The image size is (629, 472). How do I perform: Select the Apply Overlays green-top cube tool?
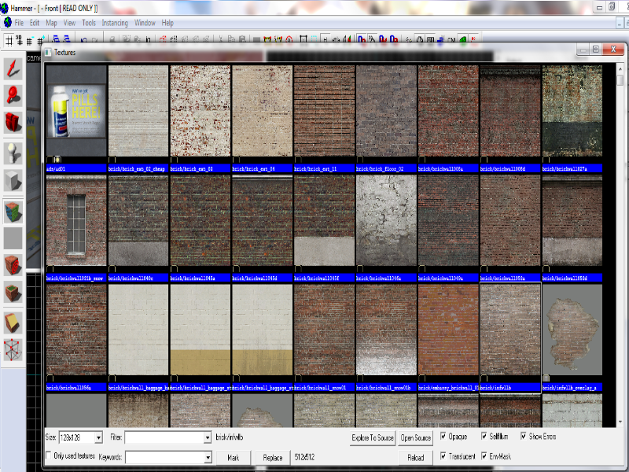tap(13, 292)
